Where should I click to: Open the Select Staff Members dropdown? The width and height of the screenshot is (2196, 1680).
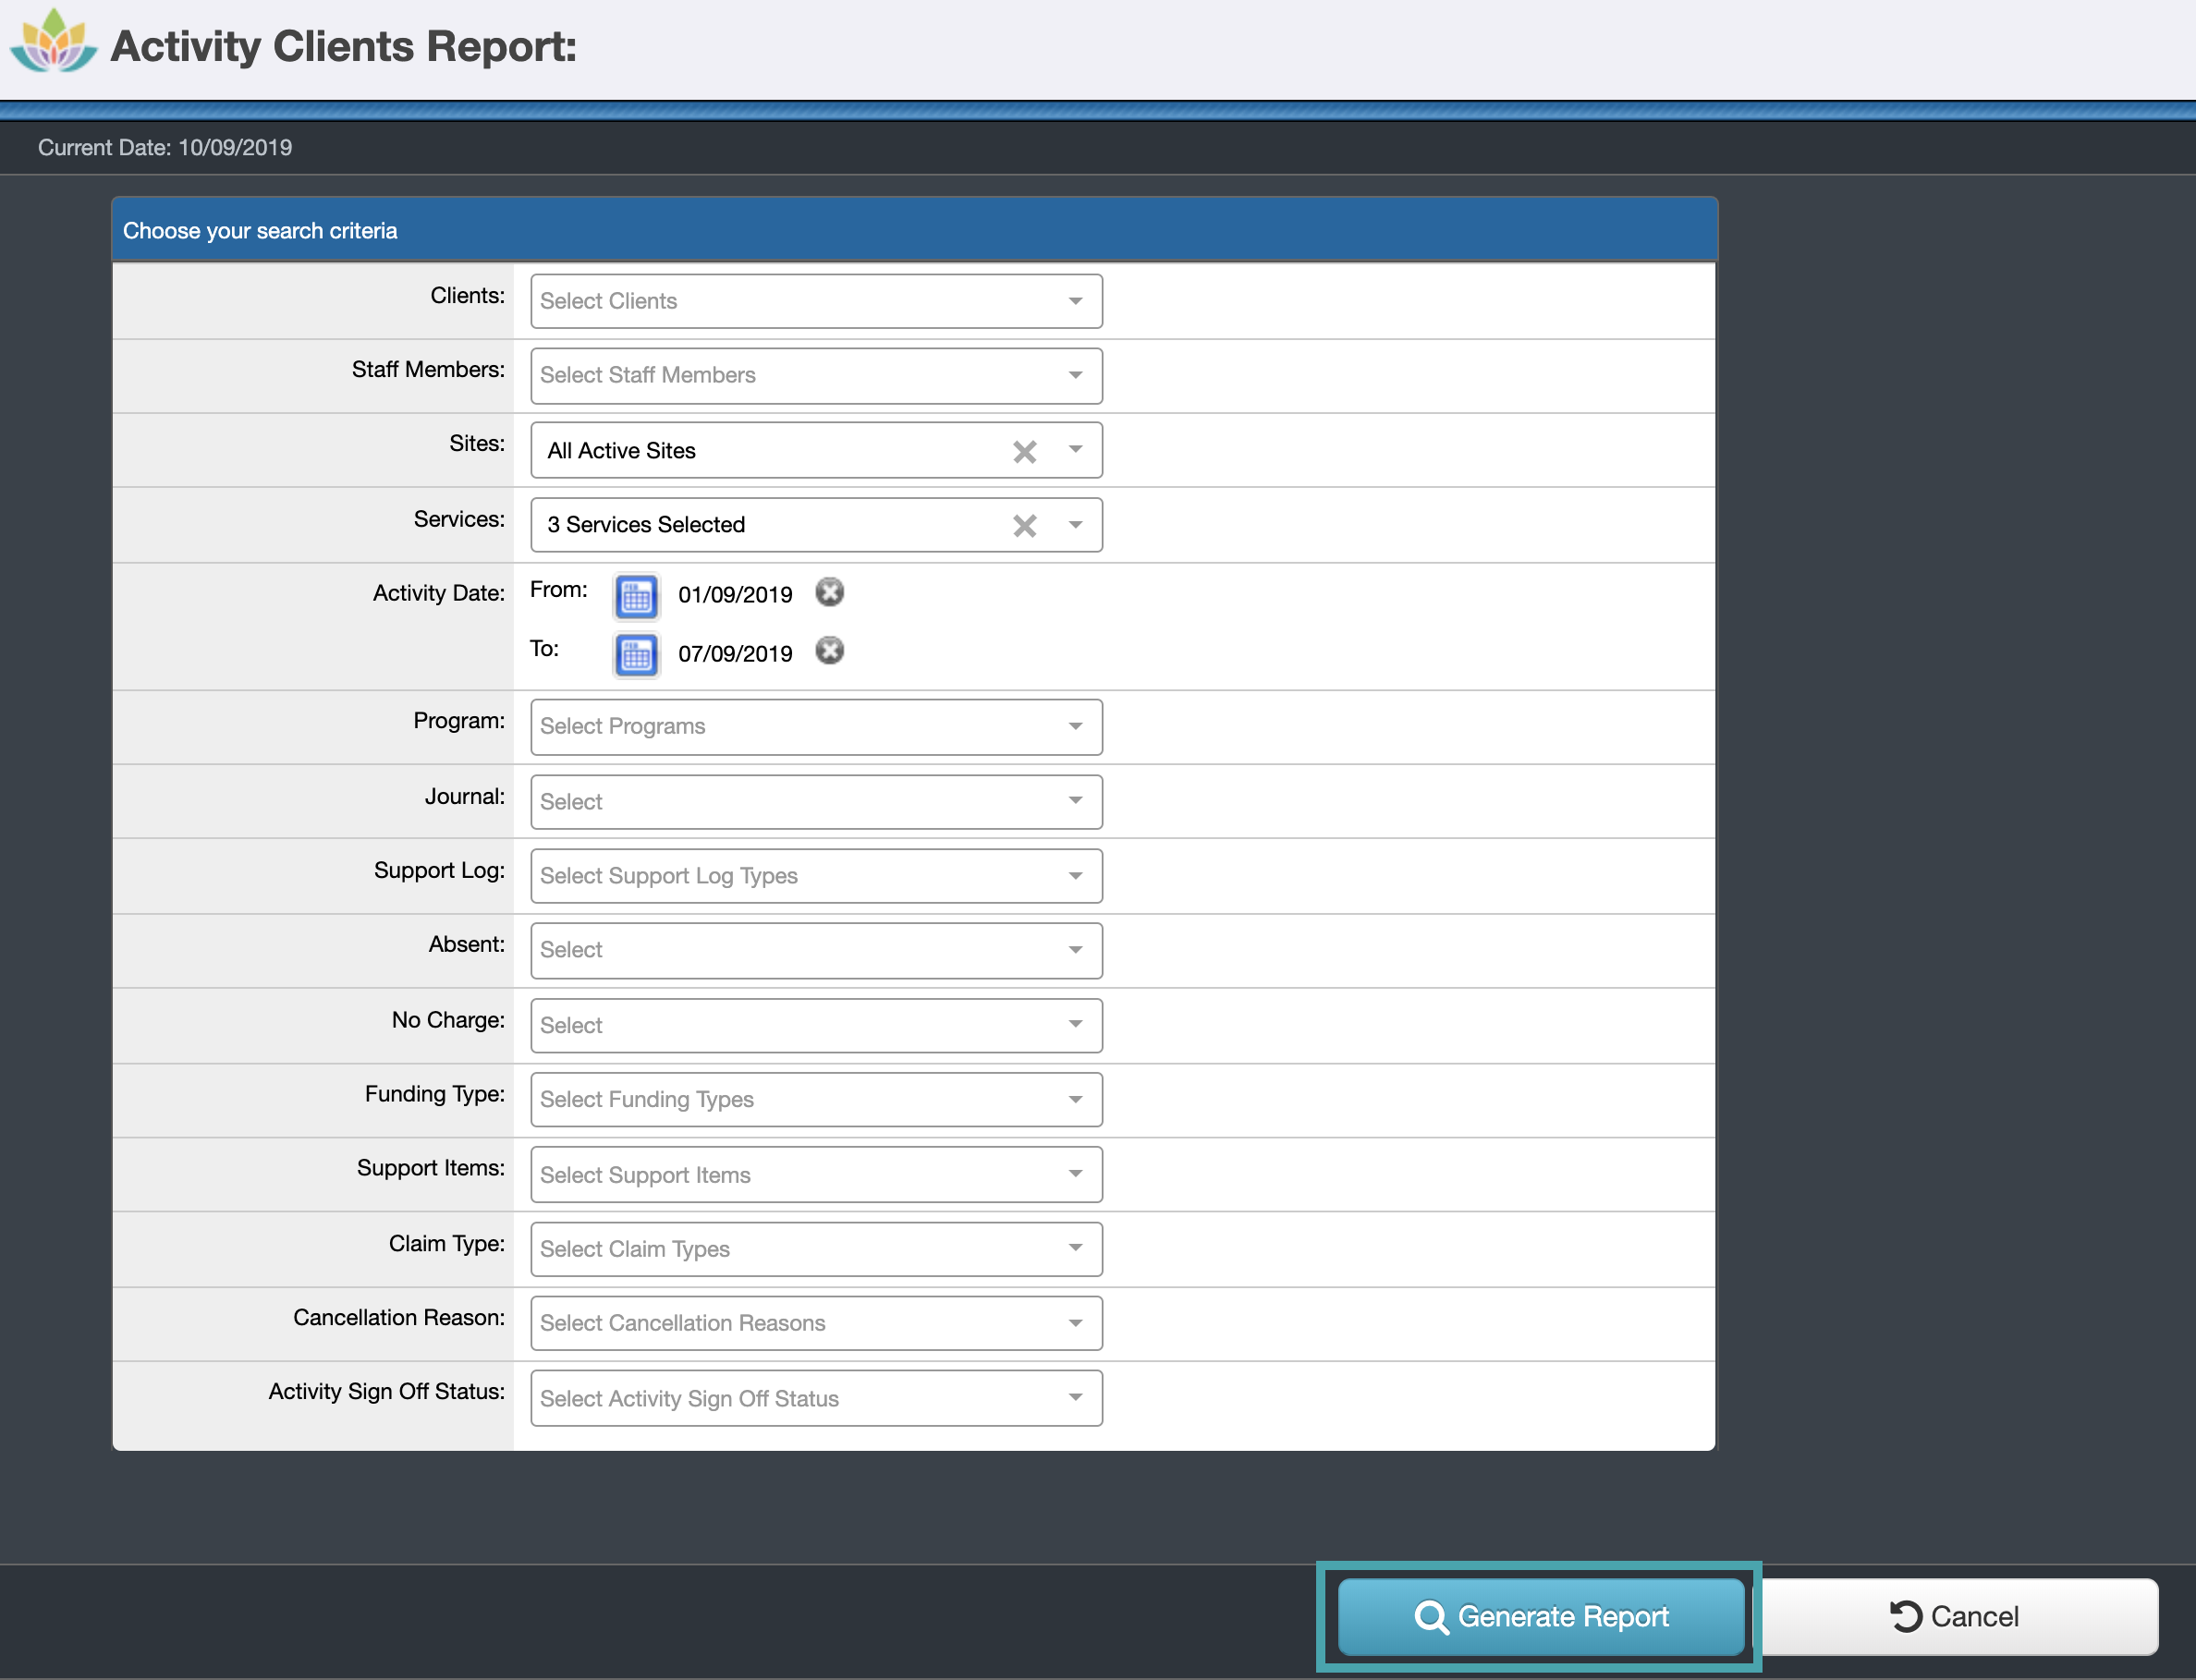point(1075,375)
